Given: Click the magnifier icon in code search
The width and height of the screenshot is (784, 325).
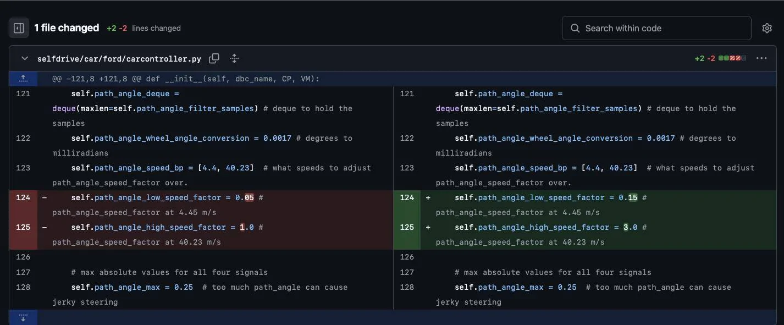Looking at the screenshot, I should [575, 28].
